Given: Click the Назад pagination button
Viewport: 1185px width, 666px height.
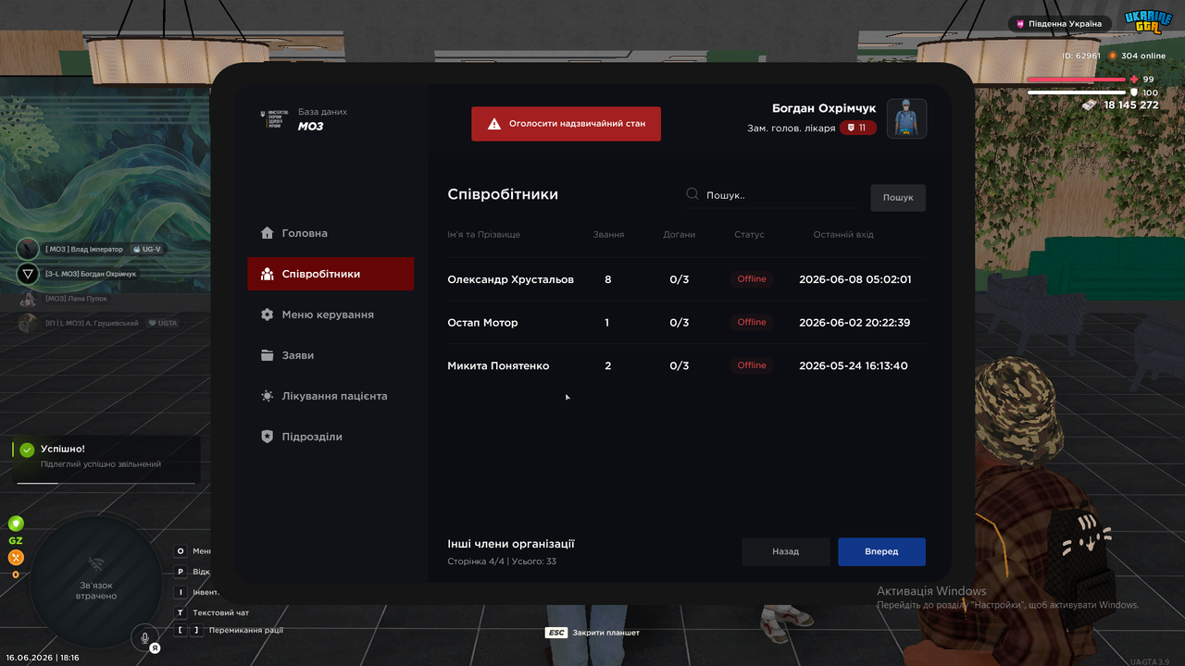Looking at the screenshot, I should pyautogui.click(x=785, y=551).
